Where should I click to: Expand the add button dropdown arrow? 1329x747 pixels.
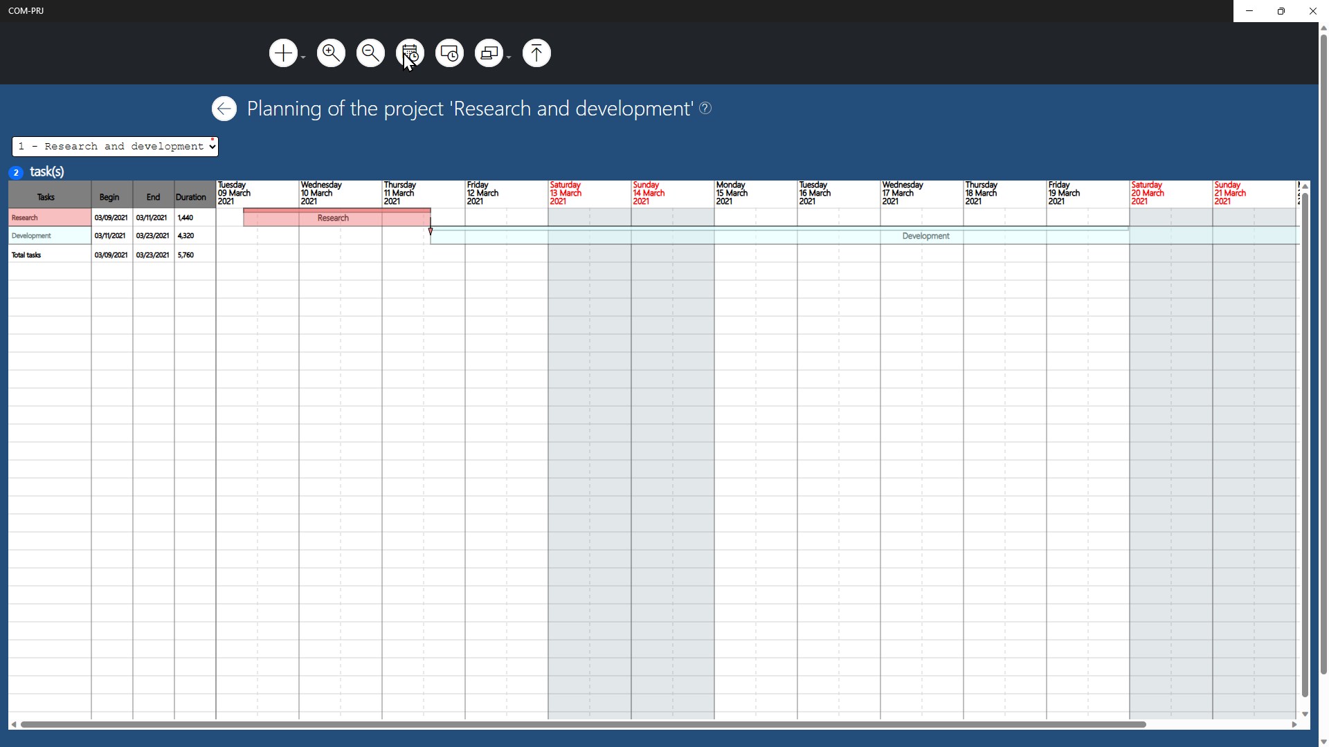pos(303,57)
